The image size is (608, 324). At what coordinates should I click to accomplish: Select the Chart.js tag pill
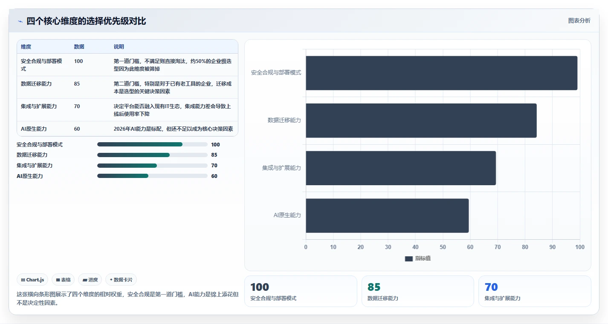[x=32, y=280]
